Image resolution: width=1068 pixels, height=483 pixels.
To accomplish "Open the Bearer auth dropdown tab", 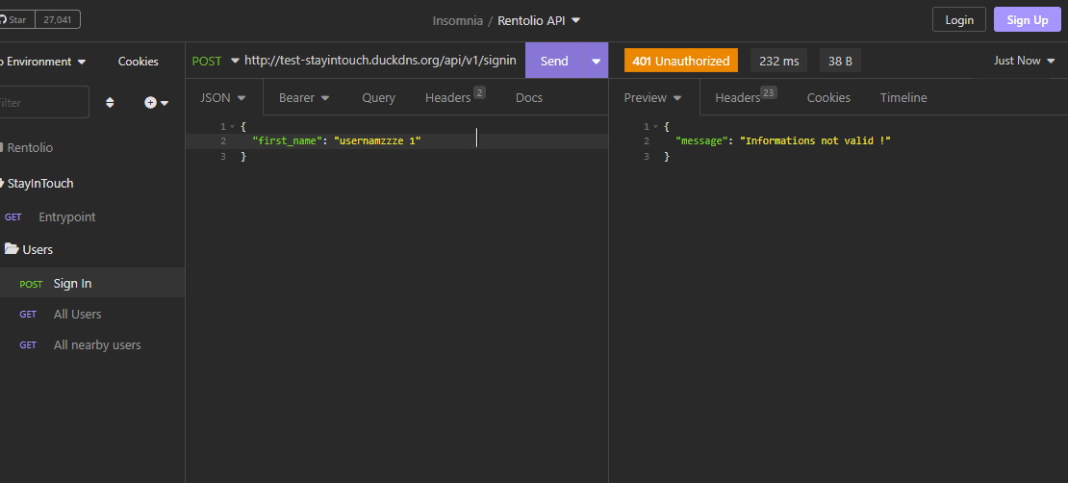I will [x=304, y=97].
